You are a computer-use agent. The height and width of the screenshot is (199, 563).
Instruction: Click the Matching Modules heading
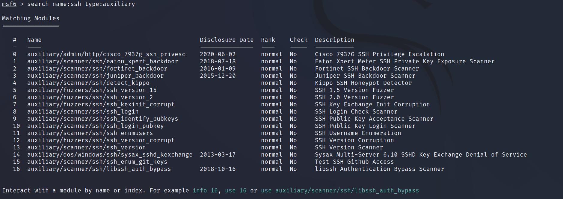31,19
